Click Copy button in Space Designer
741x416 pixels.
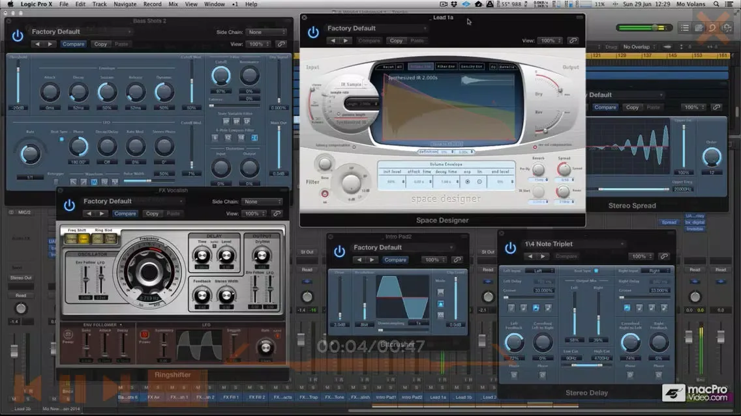(x=396, y=40)
